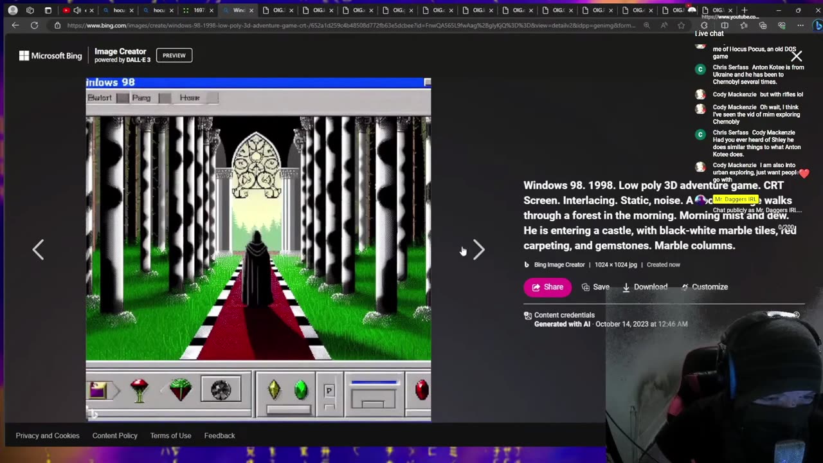Open browser essentials heart icon

[782, 25]
